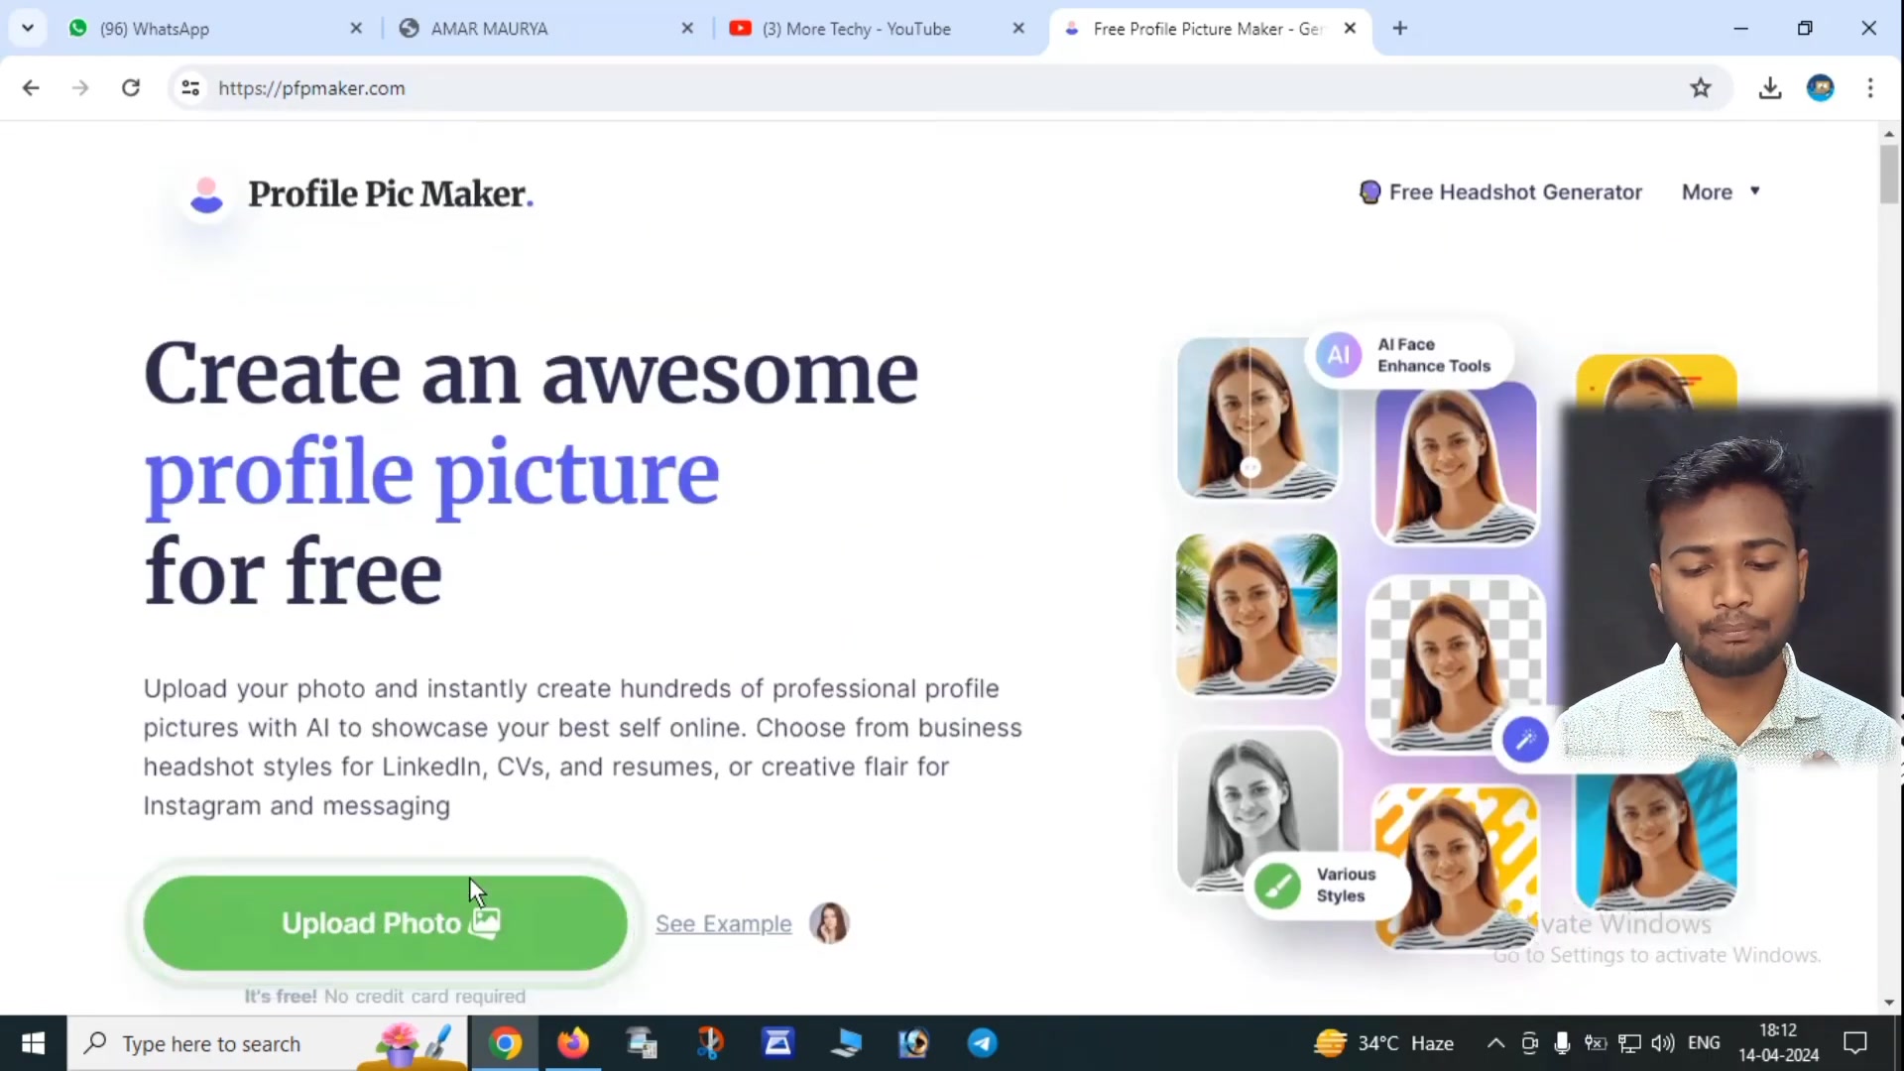
Task: Open browser downloads icon
Action: tap(1770, 88)
